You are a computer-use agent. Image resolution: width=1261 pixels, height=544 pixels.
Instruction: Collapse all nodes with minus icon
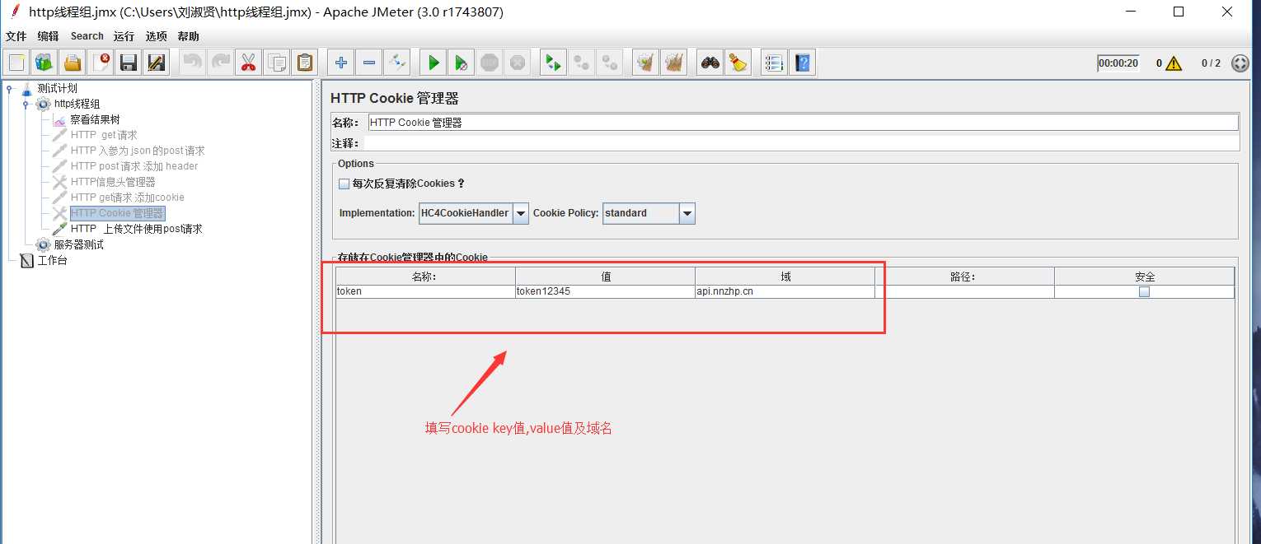(x=369, y=63)
